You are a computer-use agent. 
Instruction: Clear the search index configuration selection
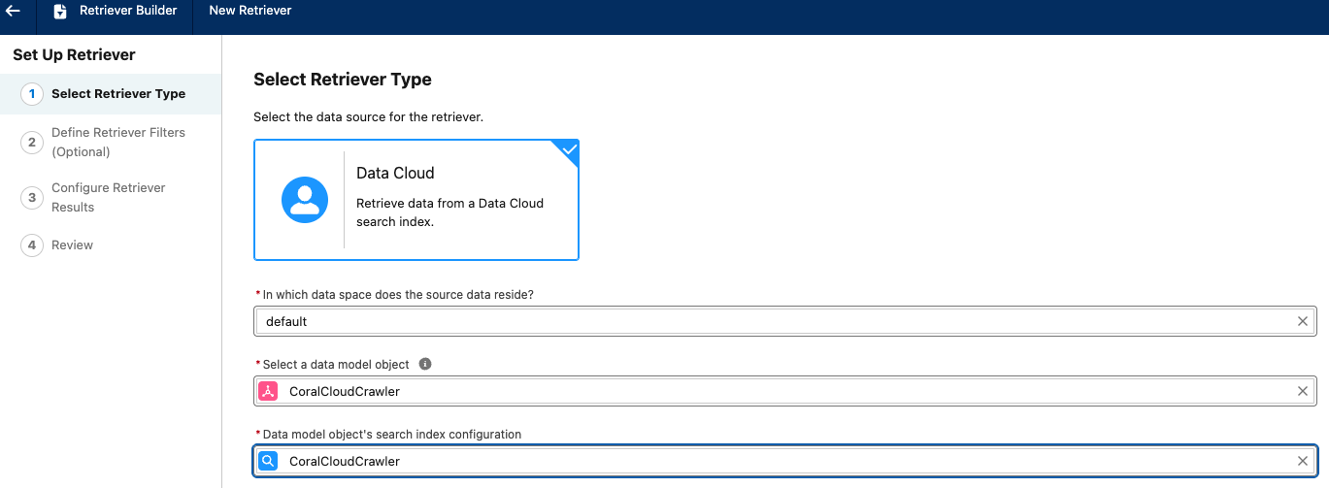(1303, 461)
